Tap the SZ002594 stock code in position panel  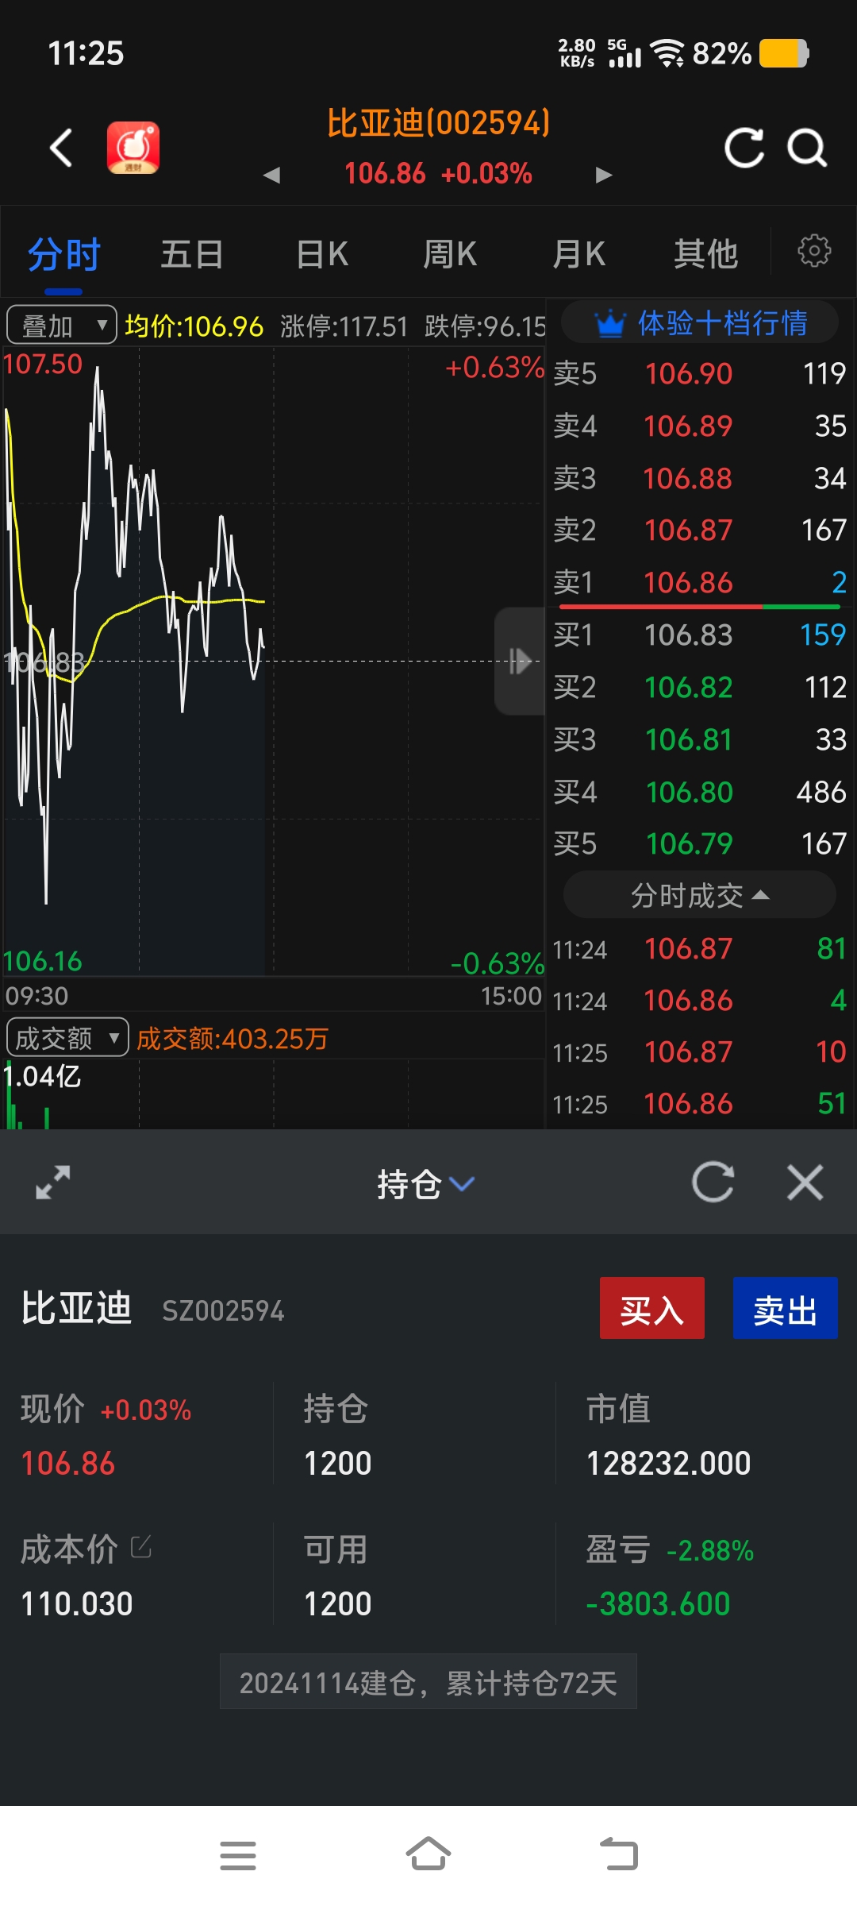[223, 1310]
